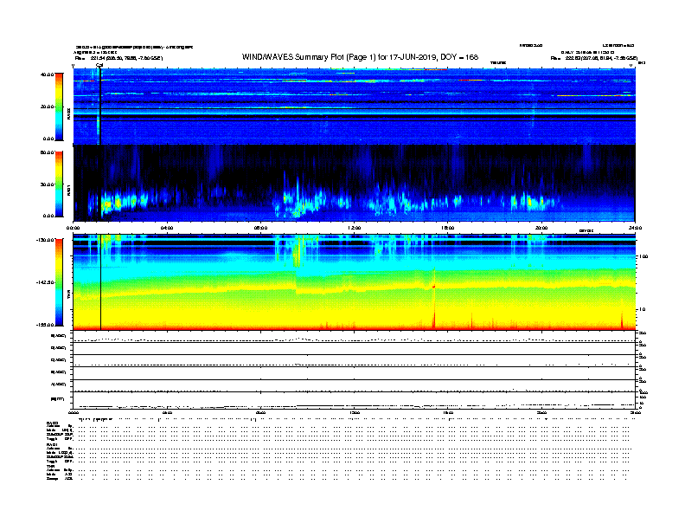Click the 16:00 tick label below RAD1 panel
This screenshot has height=530, width=685.
click(x=448, y=228)
